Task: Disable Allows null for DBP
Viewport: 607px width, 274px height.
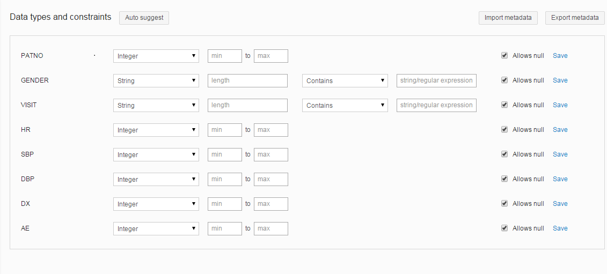Action: (504, 179)
